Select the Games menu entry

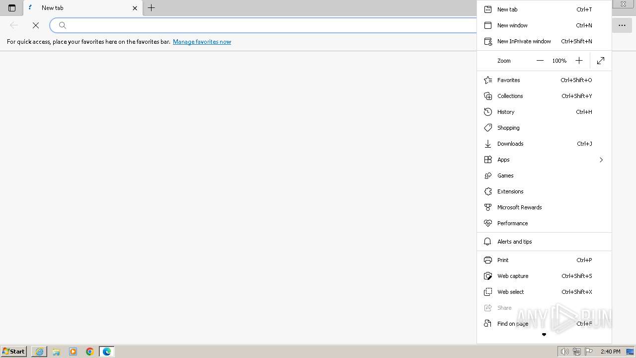(x=544, y=176)
